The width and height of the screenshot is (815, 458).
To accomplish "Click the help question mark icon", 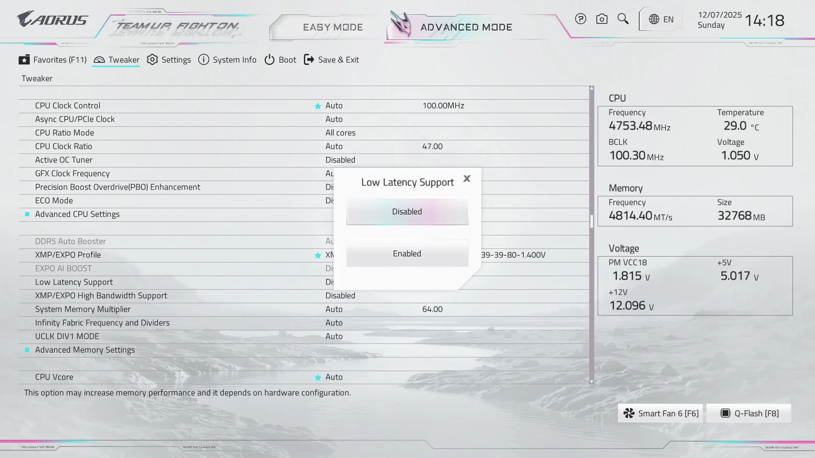I will coord(580,19).
